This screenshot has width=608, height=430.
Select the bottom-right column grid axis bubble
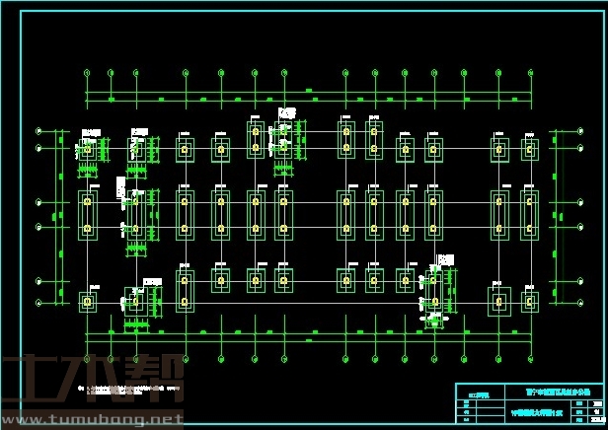pos(531,357)
